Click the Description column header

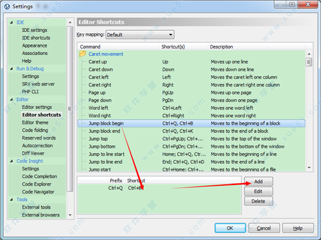coord(256,47)
